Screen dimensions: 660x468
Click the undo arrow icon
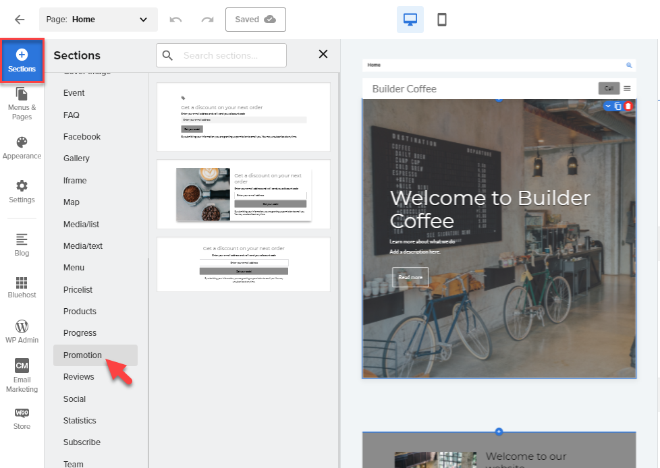click(175, 20)
